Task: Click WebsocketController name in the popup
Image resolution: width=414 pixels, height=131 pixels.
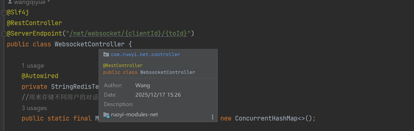Action: [x=168, y=72]
